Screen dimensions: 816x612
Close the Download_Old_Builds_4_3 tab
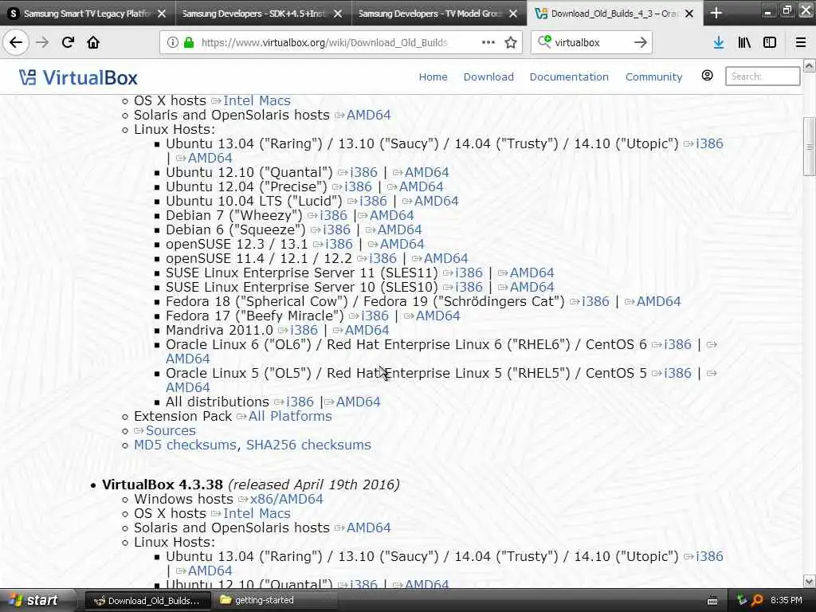[689, 14]
